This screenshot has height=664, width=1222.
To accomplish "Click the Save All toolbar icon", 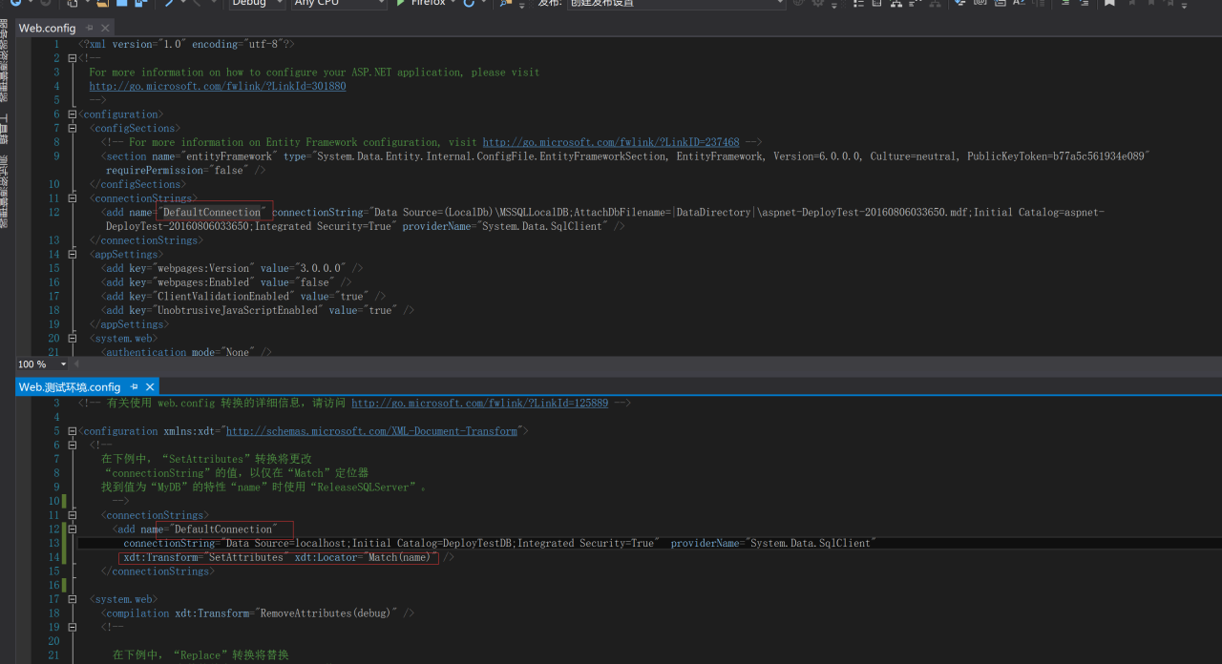I will (x=140, y=3).
